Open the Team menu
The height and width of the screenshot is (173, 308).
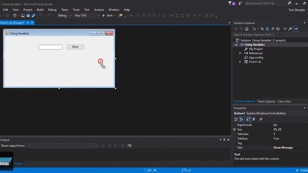(x=64, y=10)
